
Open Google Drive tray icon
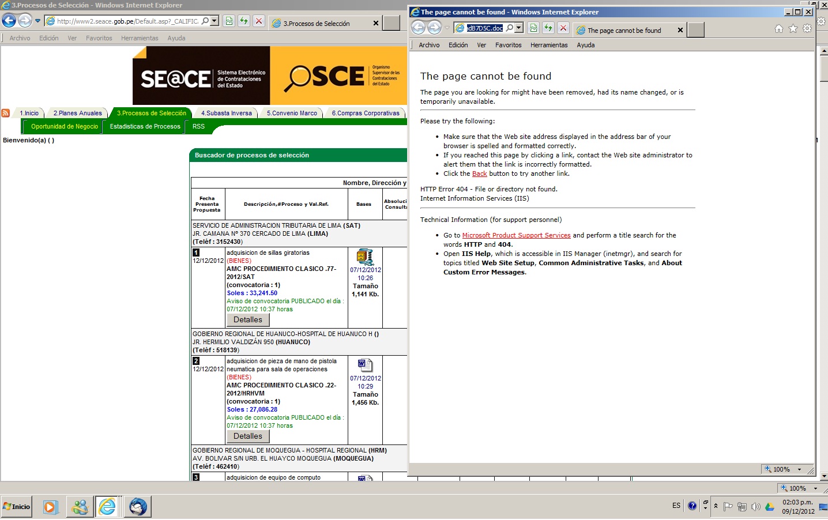click(x=769, y=507)
